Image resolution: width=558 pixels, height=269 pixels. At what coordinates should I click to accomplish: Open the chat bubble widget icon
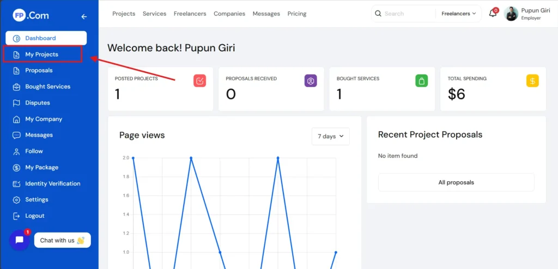[x=20, y=240]
